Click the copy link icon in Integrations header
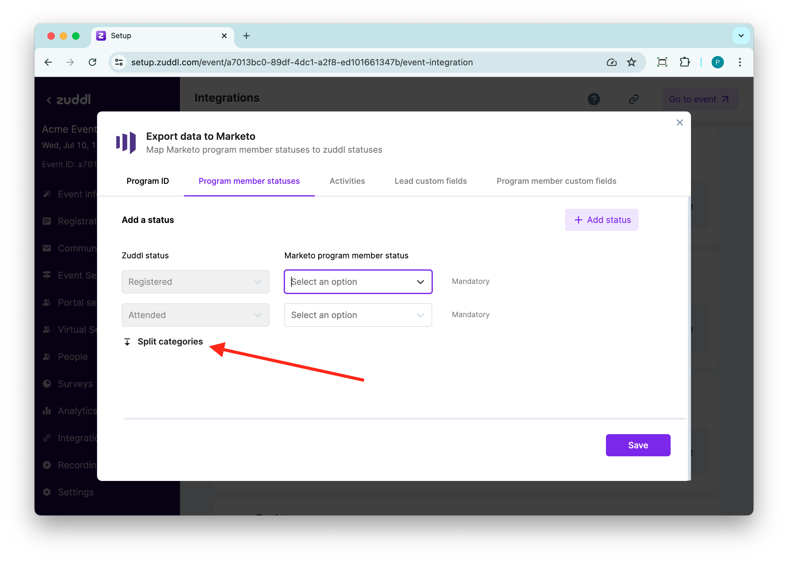Screen dimensions: 788x561 633,99
